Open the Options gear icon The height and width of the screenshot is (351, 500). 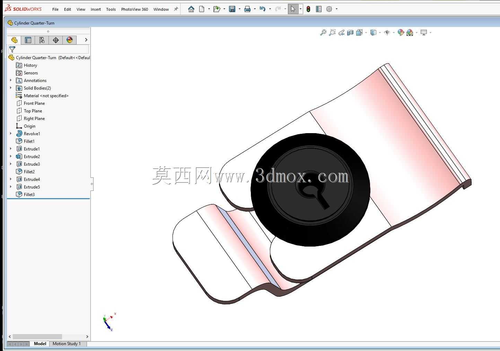point(329,9)
